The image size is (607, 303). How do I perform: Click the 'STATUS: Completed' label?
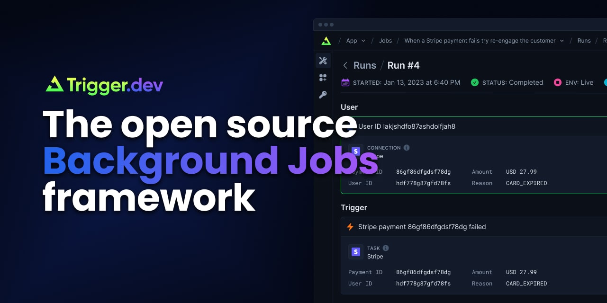(513, 82)
